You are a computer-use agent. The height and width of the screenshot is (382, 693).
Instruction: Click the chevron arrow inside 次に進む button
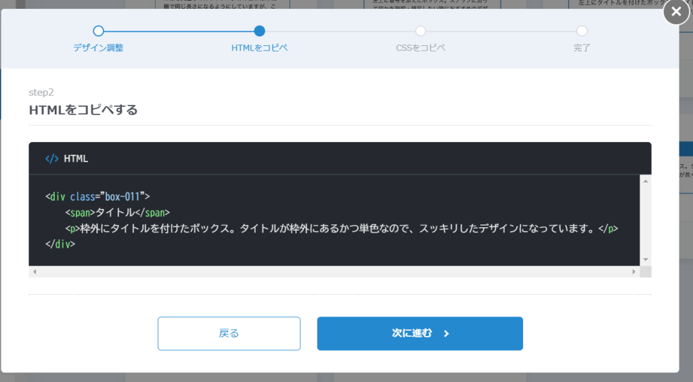(x=447, y=333)
